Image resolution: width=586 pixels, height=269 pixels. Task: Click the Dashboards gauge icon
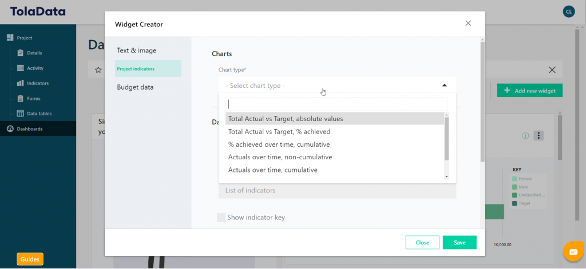10,129
